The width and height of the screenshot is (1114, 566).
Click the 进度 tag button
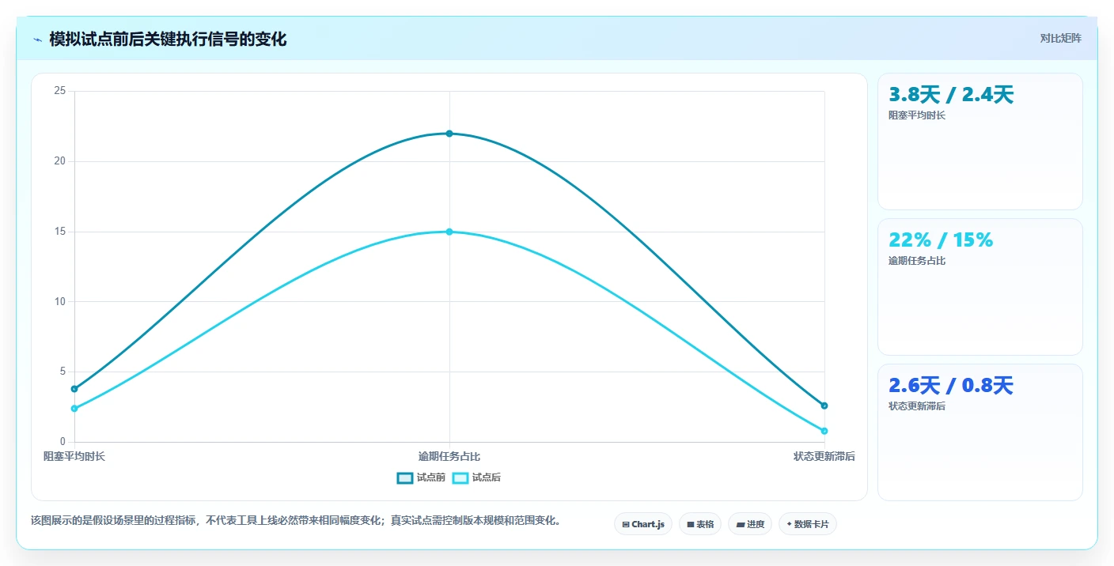tap(750, 524)
